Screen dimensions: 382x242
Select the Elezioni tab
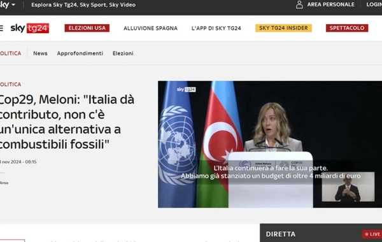tap(123, 53)
